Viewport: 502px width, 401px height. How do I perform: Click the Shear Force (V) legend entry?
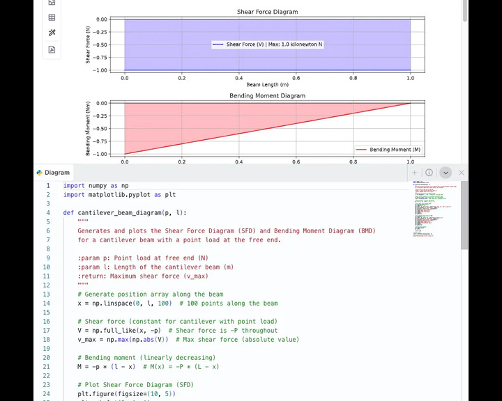(x=267, y=45)
